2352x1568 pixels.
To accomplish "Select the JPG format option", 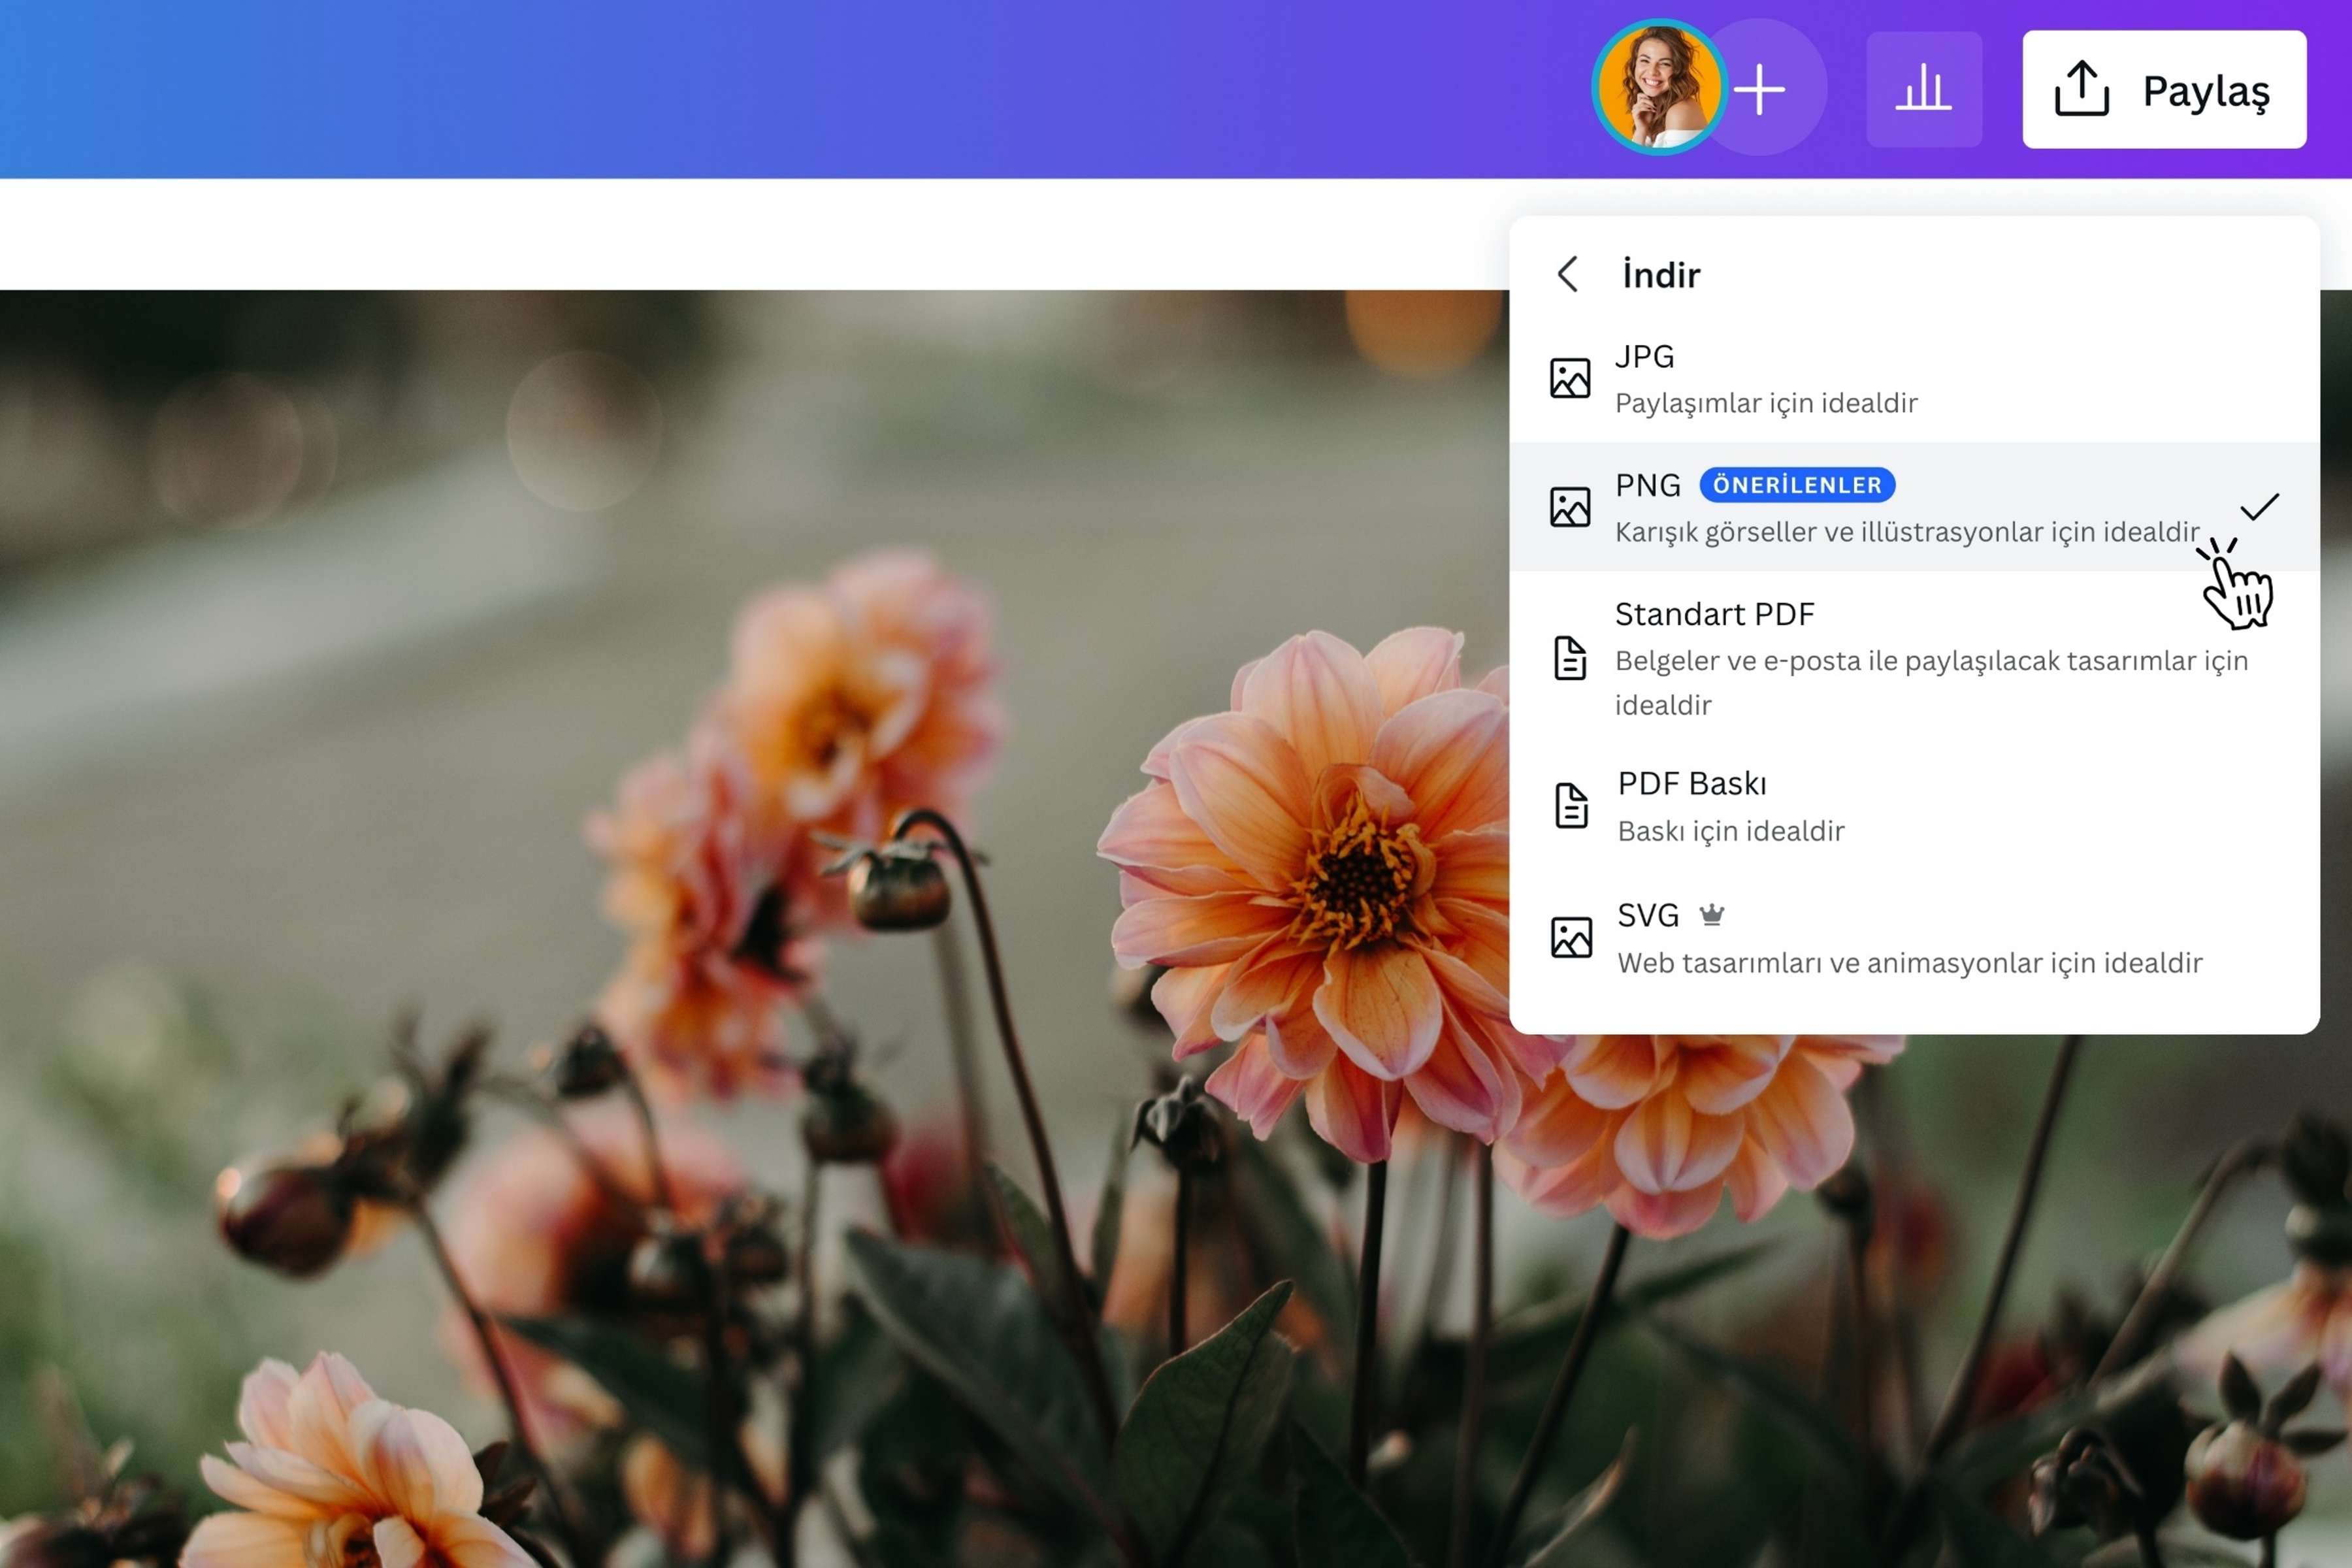I will click(1914, 379).
